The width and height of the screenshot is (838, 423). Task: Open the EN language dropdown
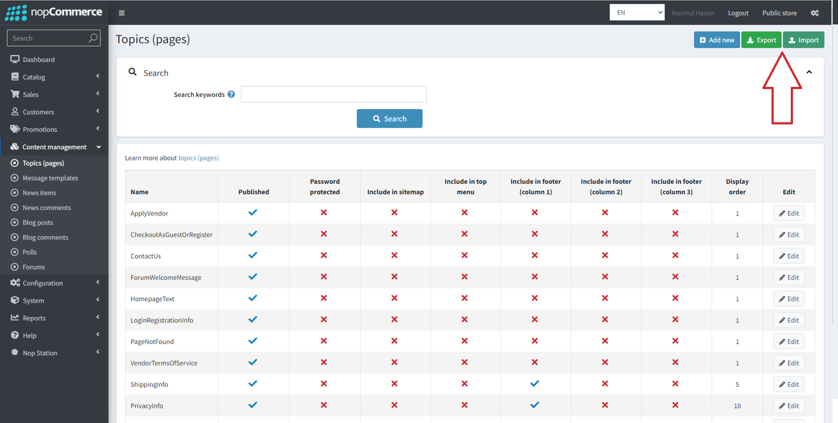[637, 13]
